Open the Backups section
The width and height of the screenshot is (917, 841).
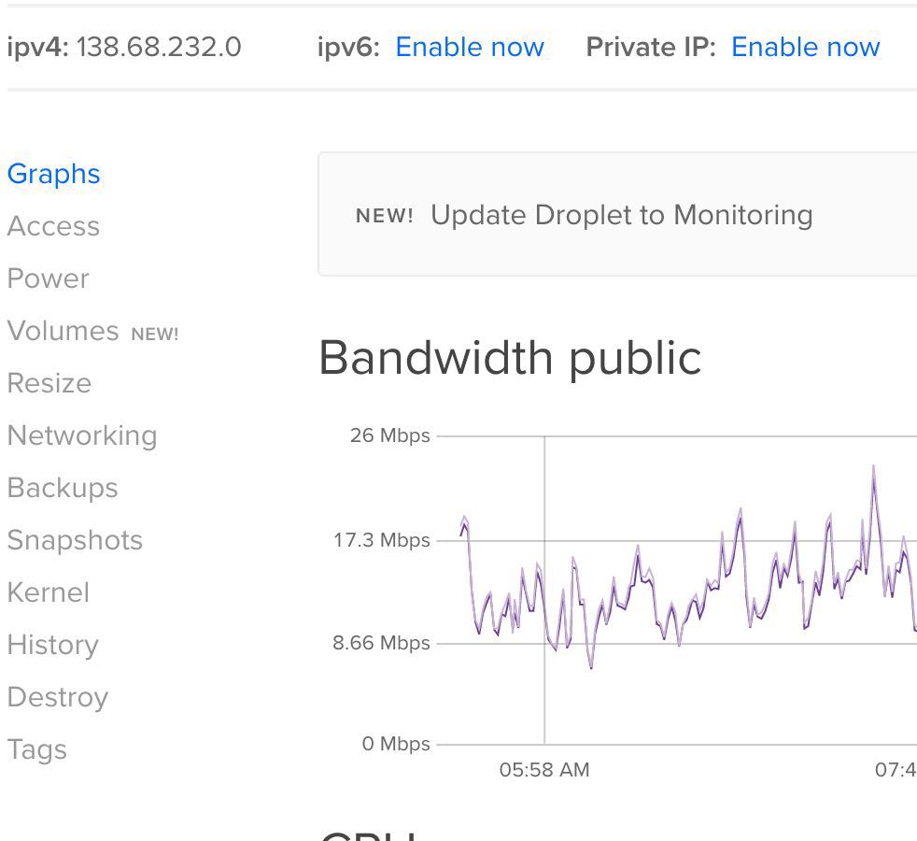(x=63, y=489)
